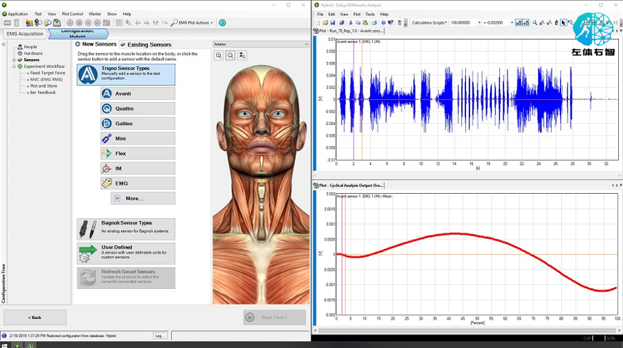Expand the Calculation Scripts dropdown
The width and height of the screenshot is (623, 348).
(x=429, y=23)
